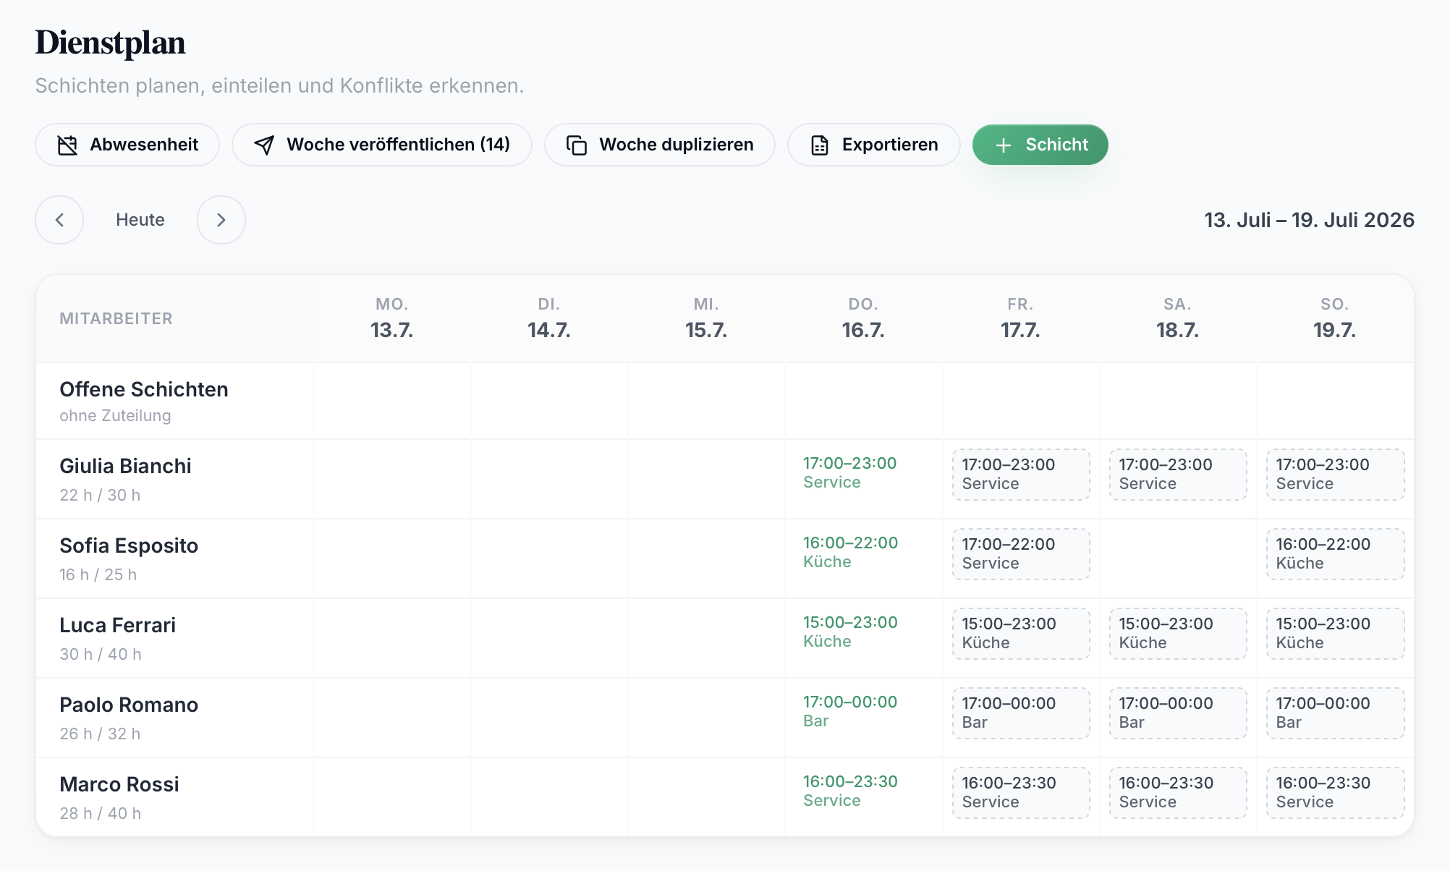Select Paolo Romano Sunday Bar shift
The image size is (1450, 871).
pos(1335,713)
